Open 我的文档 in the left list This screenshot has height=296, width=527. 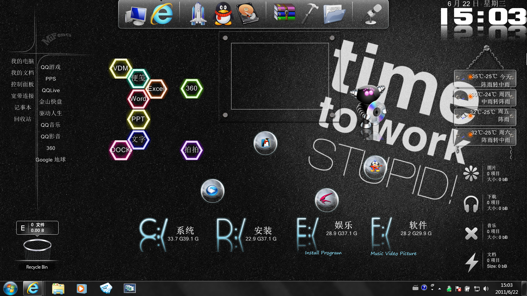[22, 73]
